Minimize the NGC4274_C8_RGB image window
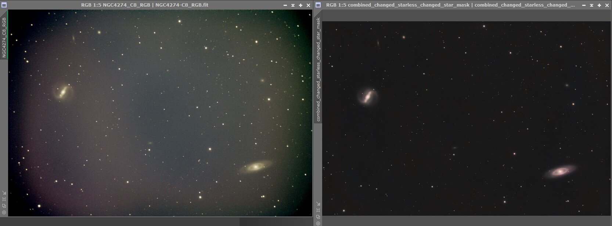This screenshot has height=226, width=612. click(285, 6)
